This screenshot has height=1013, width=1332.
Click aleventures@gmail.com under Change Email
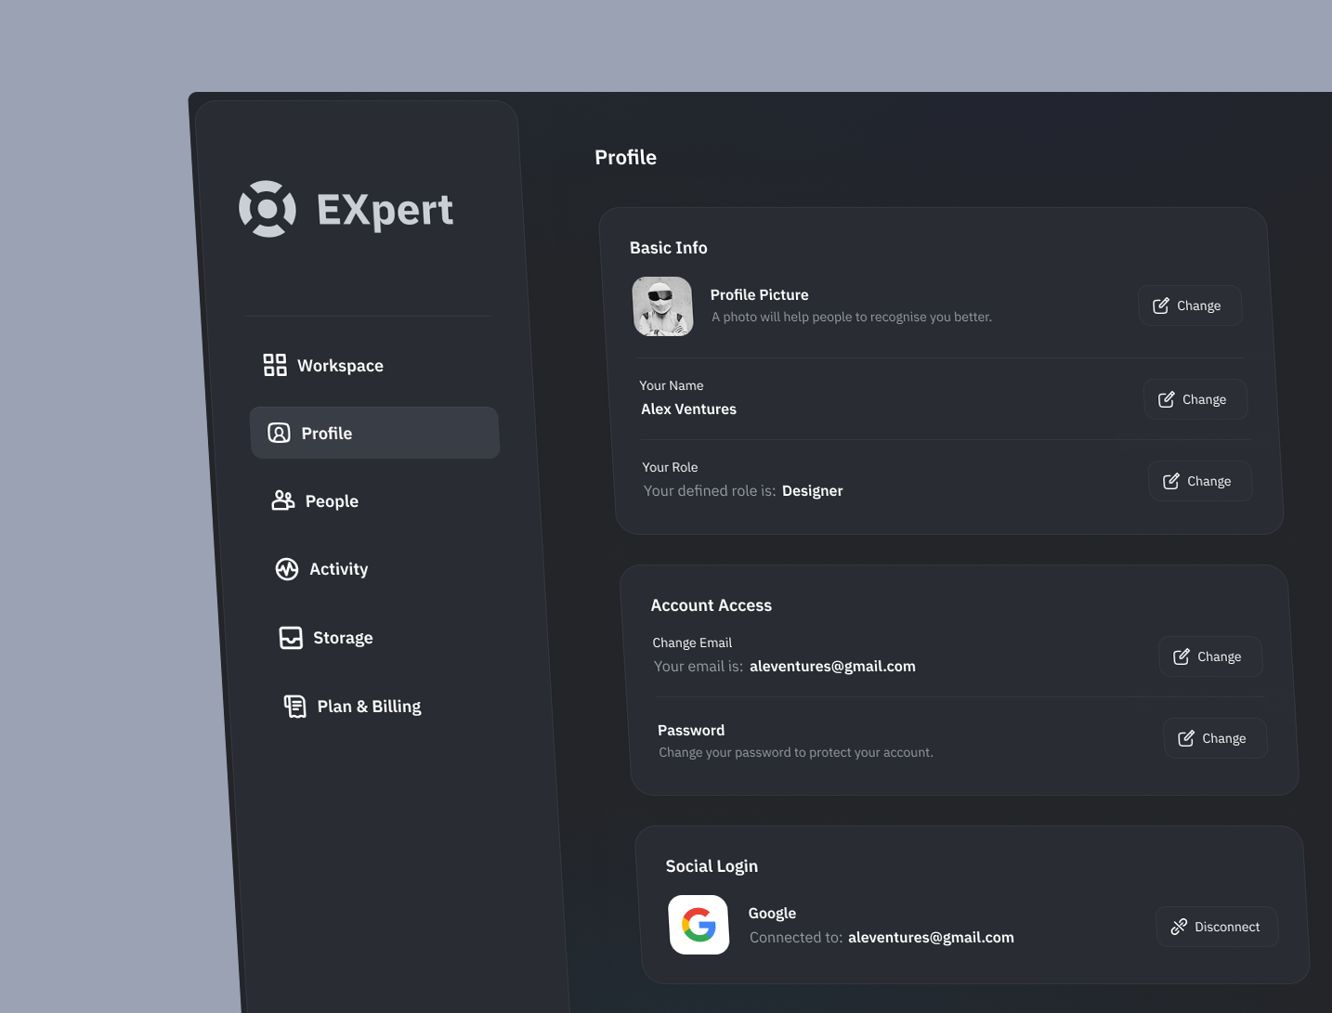[832, 667]
